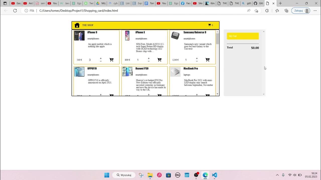Decrease iPhone X quantity with minus
The height and width of the screenshot is (180, 321).
(x=149, y=61)
